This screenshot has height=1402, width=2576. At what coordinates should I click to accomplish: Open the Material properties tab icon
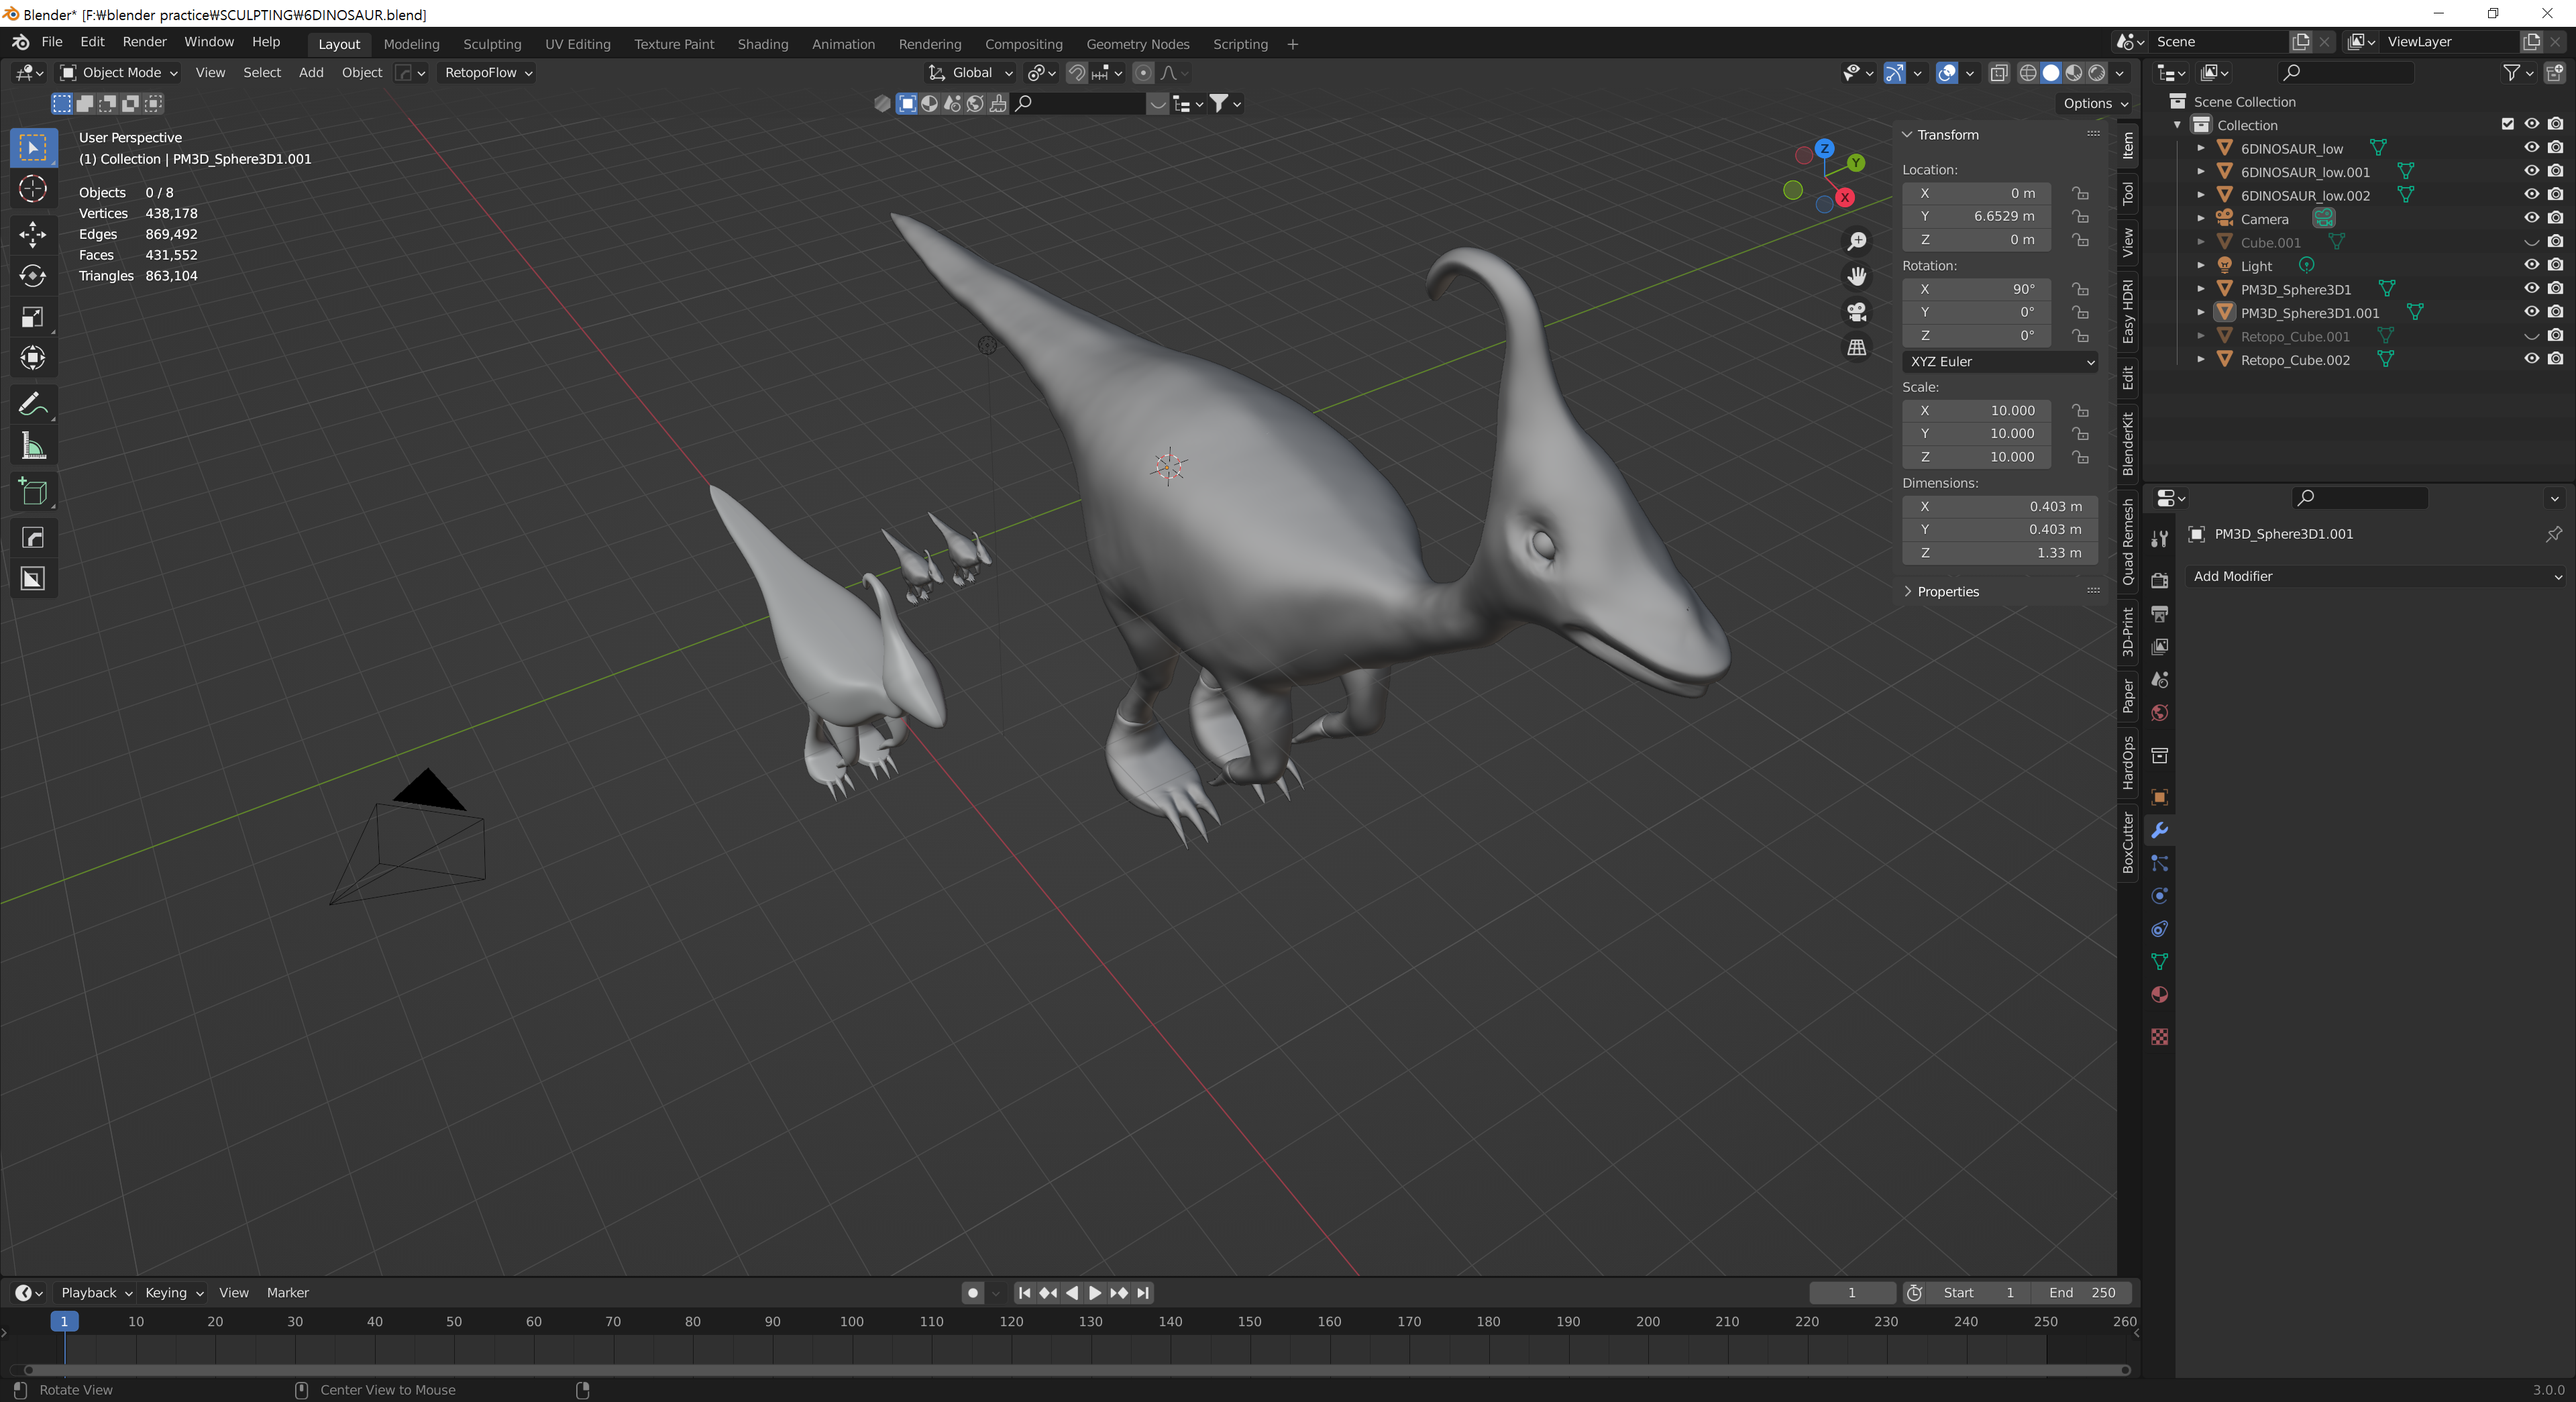click(x=2160, y=995)
